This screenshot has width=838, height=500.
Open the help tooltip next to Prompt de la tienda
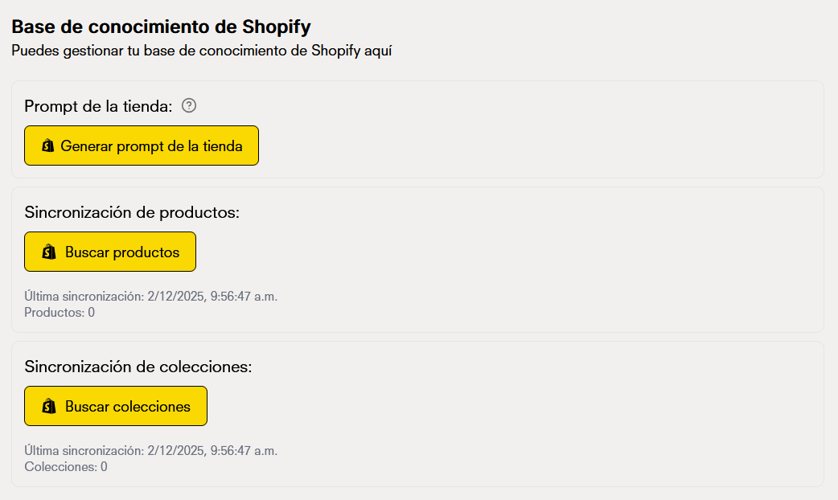189,105
